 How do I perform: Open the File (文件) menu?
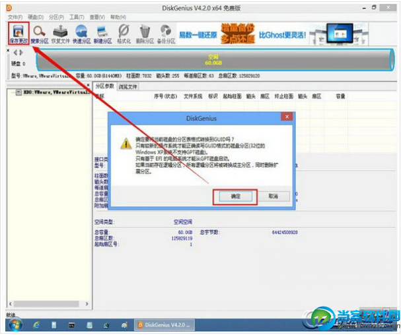(15, 17)
